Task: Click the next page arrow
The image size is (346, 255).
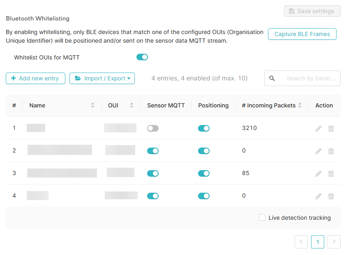Action: (334, 242)
